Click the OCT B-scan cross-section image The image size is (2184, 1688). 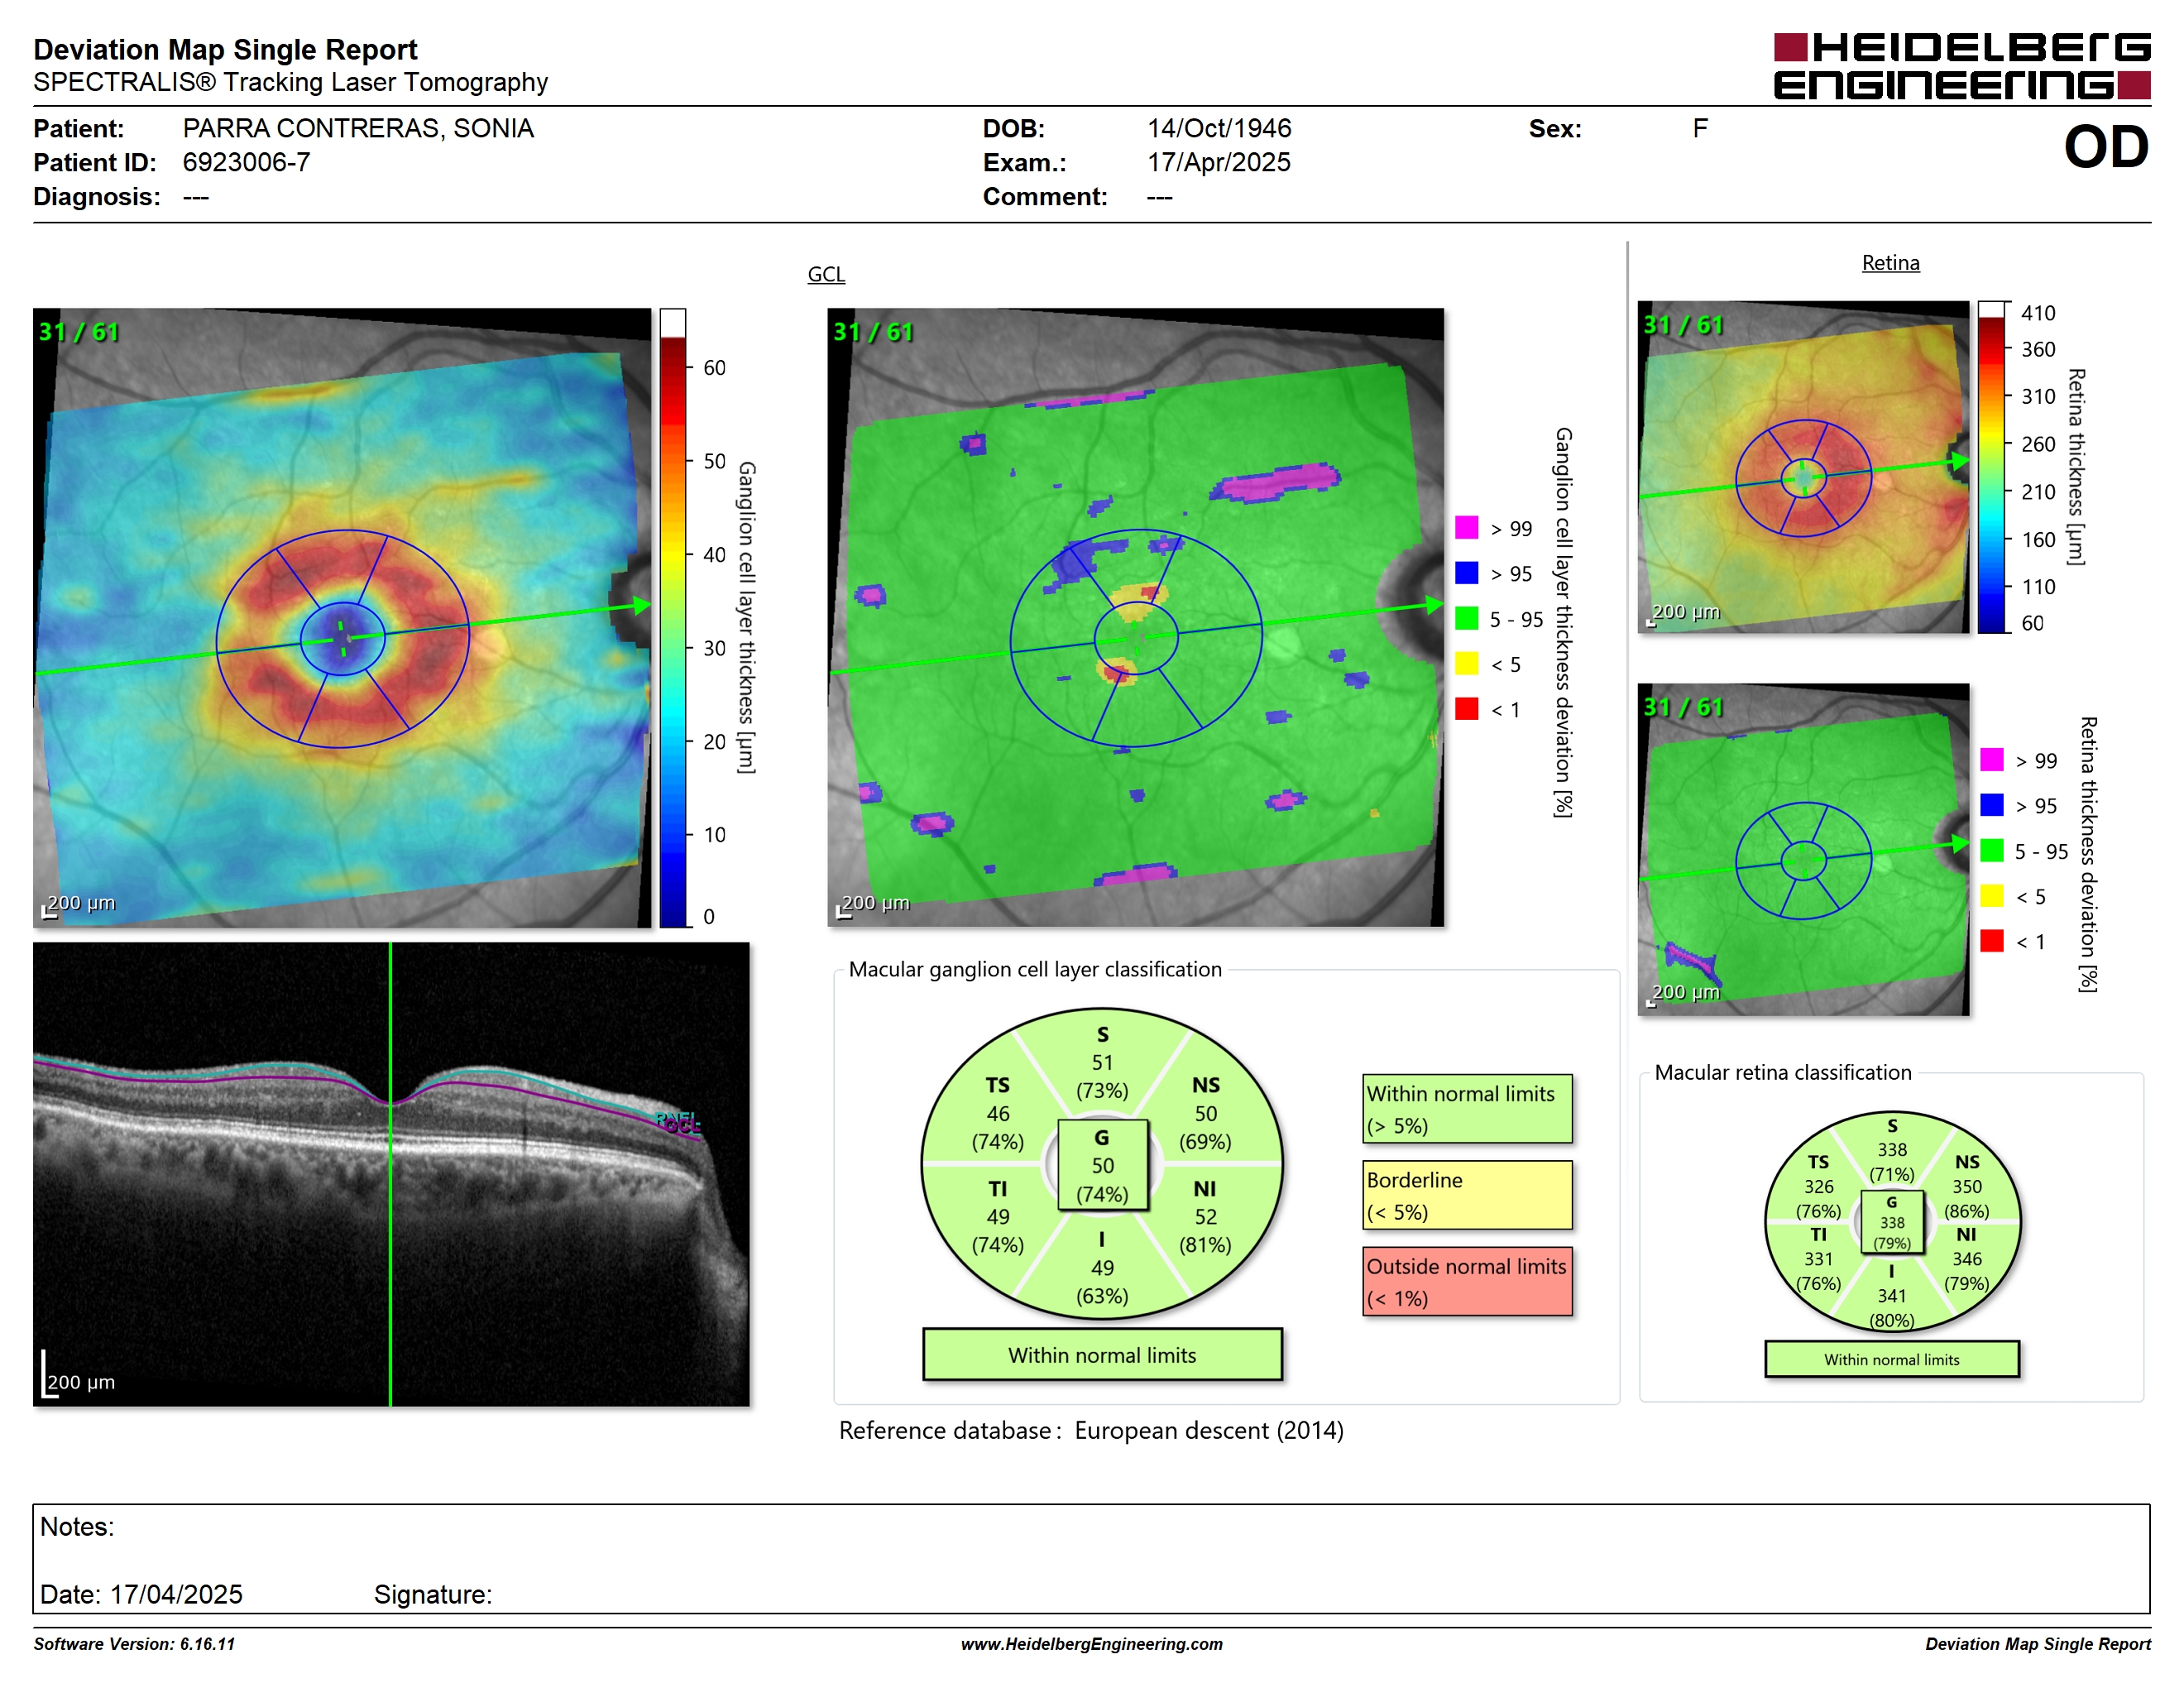coord(391,1174)
